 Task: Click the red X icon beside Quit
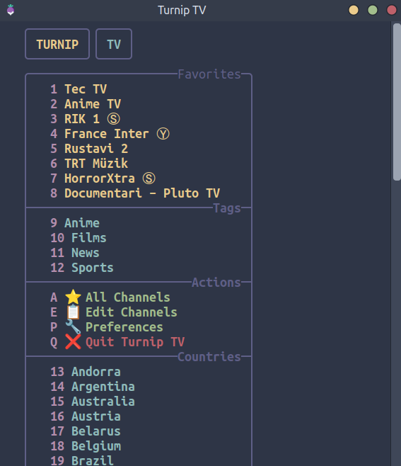(73, 342)
